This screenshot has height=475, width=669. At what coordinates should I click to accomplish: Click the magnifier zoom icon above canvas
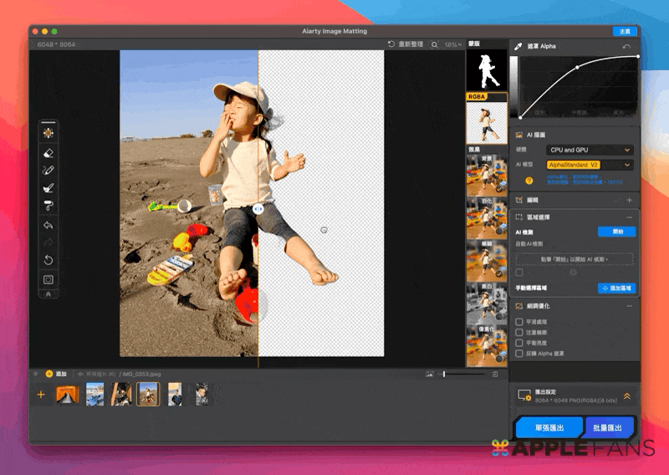click(435, 44)
